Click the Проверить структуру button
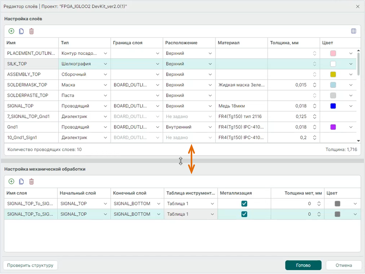The height and width of the screenshot is (274, 365). [30, 265]
